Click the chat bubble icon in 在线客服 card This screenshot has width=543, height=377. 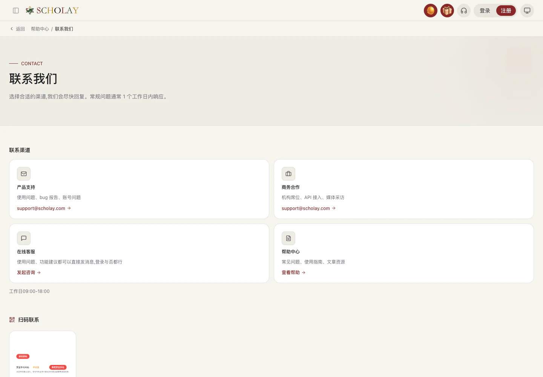[24, 238]
